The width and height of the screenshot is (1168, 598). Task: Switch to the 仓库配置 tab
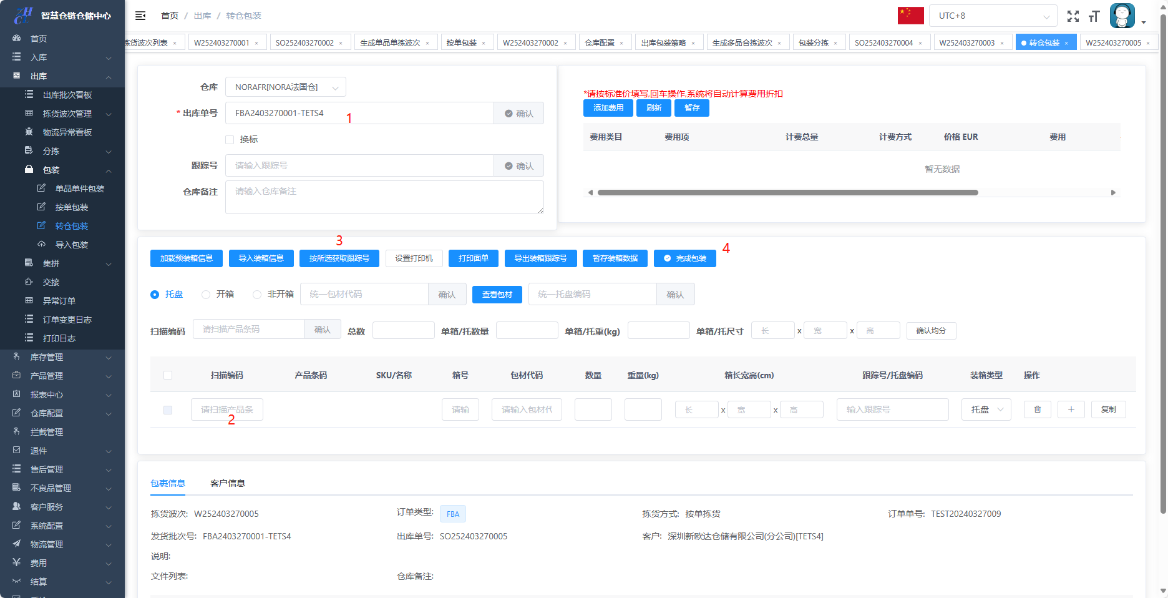point(600,42)
